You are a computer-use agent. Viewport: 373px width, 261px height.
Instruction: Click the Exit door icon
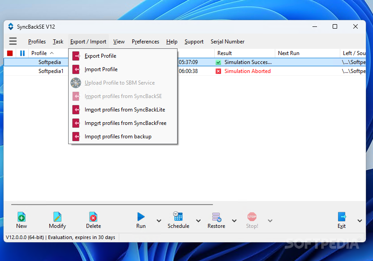pyautogui.click(x=342, y=217)
